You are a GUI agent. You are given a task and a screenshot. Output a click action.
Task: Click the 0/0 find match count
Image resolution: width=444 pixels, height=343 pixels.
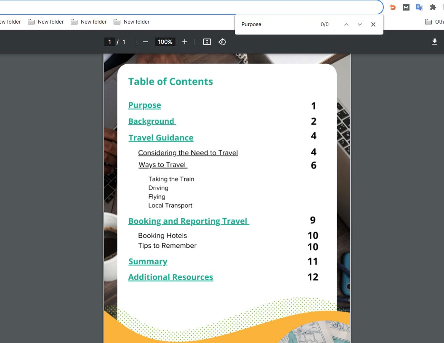coord(324,24)
